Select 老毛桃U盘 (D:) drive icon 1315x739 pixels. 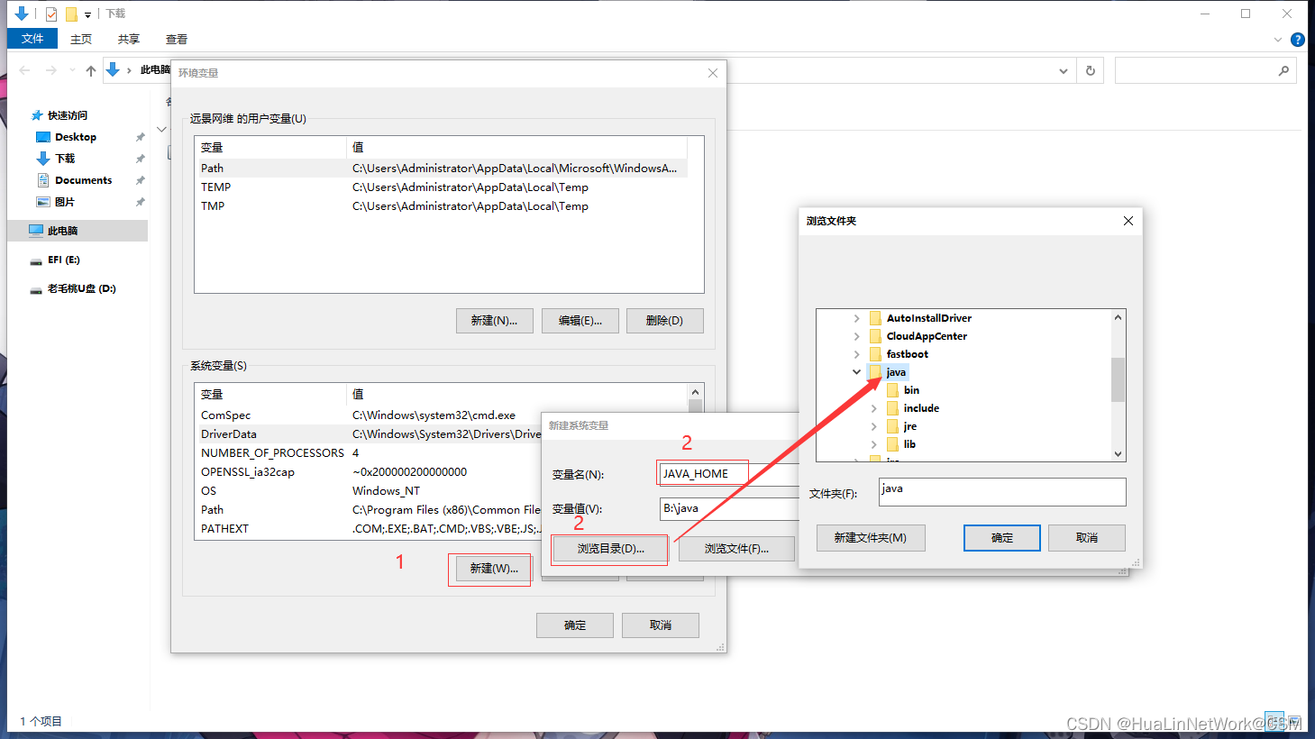click(36, 289)
